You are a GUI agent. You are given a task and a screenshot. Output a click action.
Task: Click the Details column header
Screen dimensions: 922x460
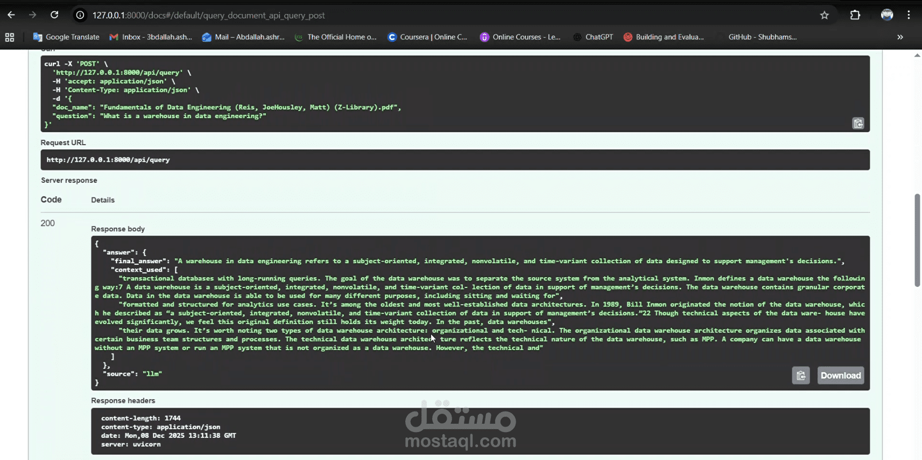coord(103,200)
